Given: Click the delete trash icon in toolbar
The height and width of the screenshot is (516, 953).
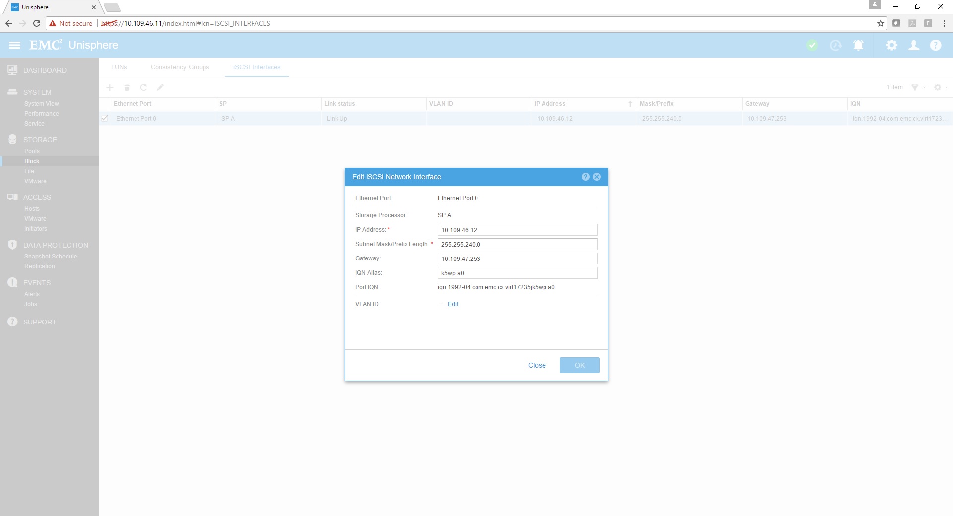Looking at the screenshot, I should click(127, 87).
